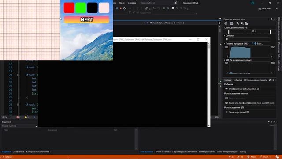This screenshot has width=282, height=159.
Task: Pause debugging with the pause icon
Action: 116,8
